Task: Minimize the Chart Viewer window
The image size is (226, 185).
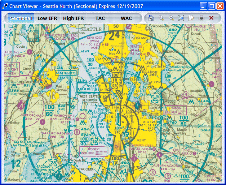Action: [204, 6]
